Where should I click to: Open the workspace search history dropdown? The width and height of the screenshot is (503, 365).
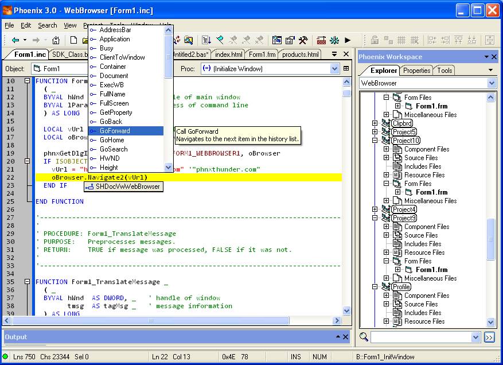click(x=475, y=337)
